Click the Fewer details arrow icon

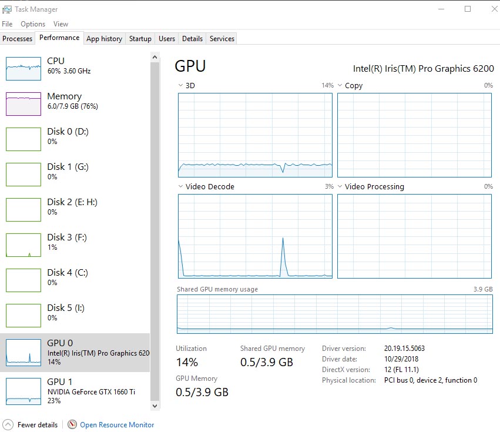8,424
